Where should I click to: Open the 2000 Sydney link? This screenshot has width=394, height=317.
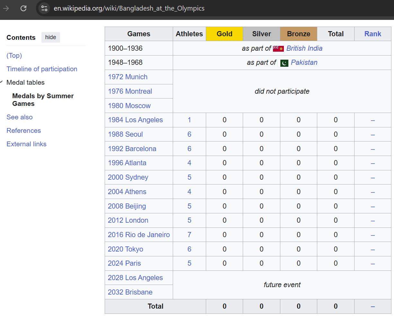coord(128,177)
